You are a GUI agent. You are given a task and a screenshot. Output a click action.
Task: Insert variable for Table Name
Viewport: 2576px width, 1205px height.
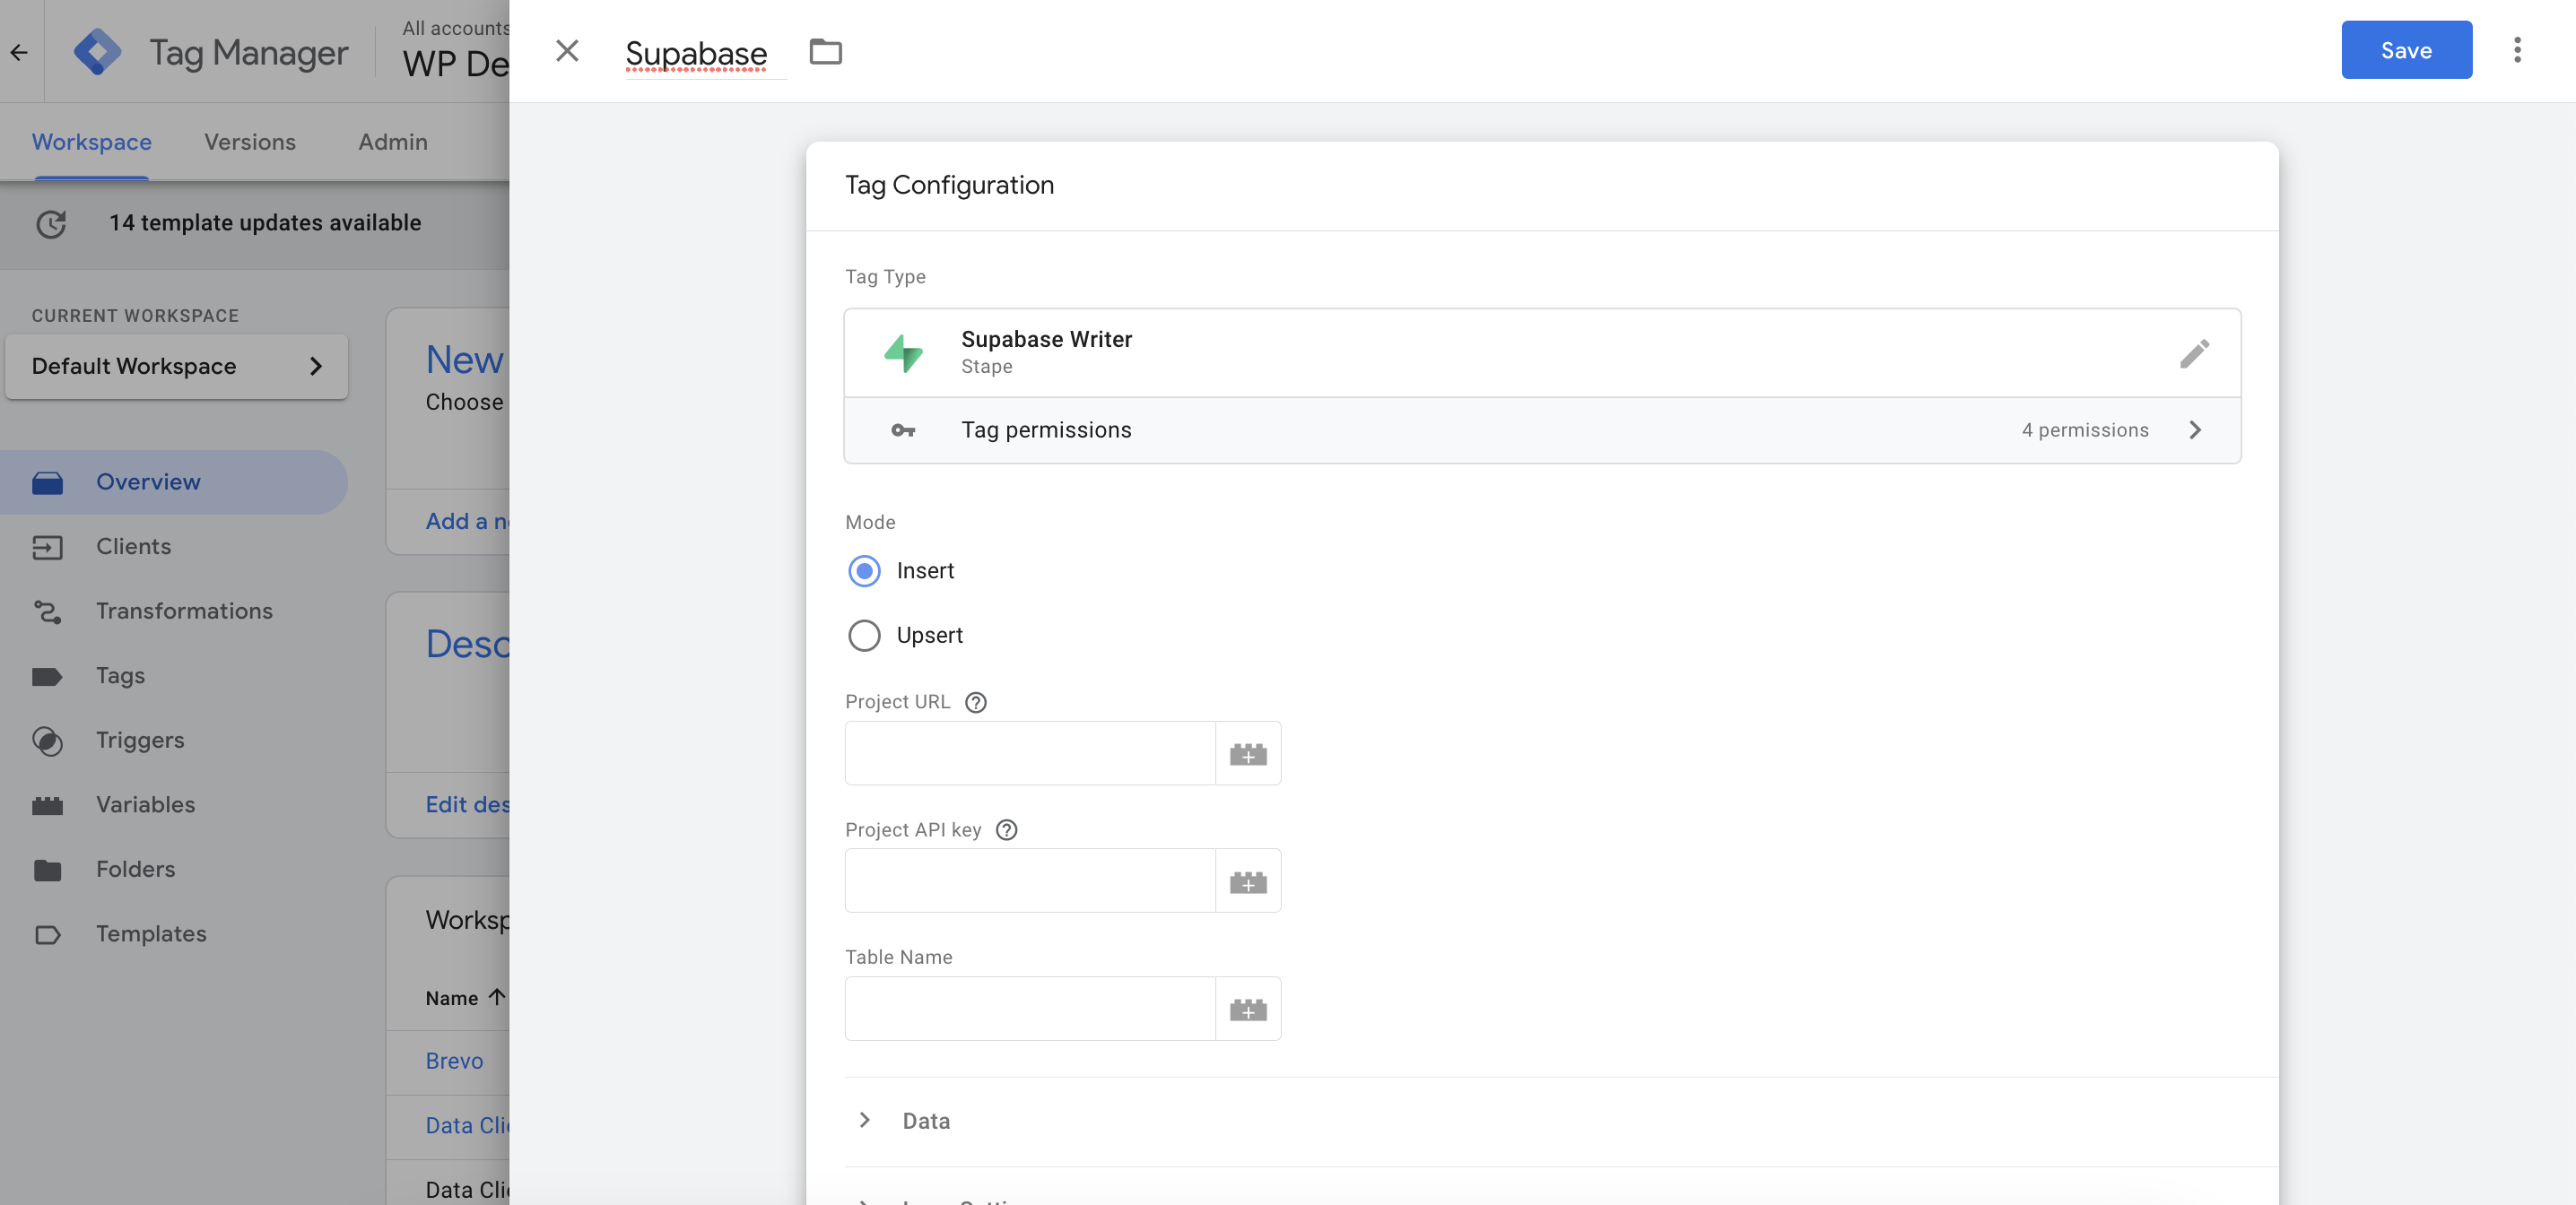(x=1247, y=1009)
